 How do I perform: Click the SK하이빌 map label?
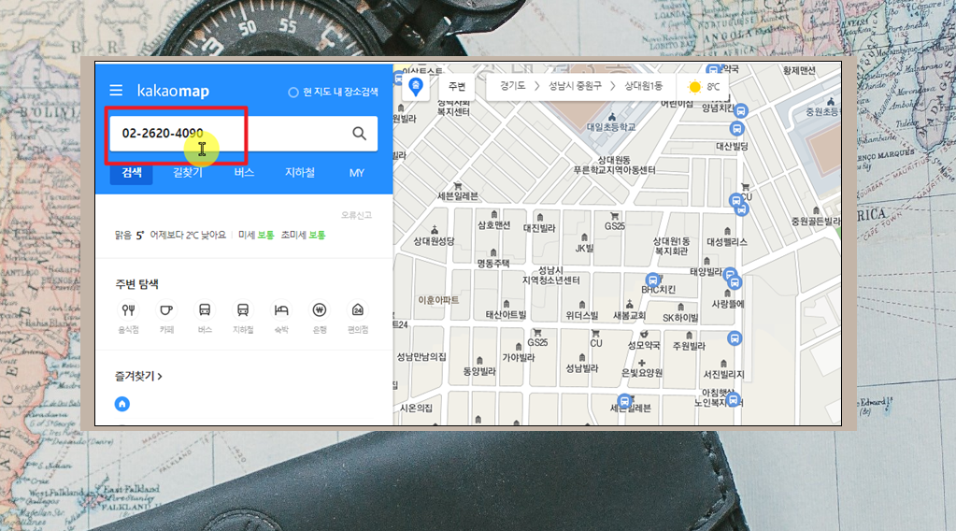680,318
